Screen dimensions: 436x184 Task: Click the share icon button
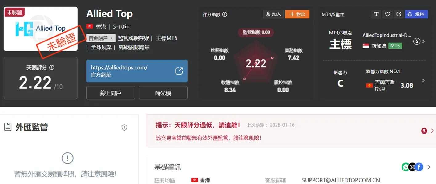[399, 14]
